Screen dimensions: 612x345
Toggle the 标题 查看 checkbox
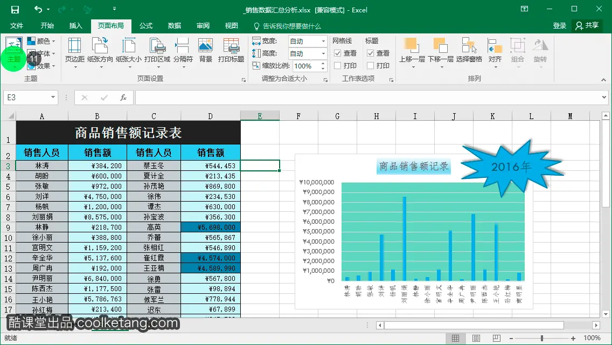click(x=371, y=53)
